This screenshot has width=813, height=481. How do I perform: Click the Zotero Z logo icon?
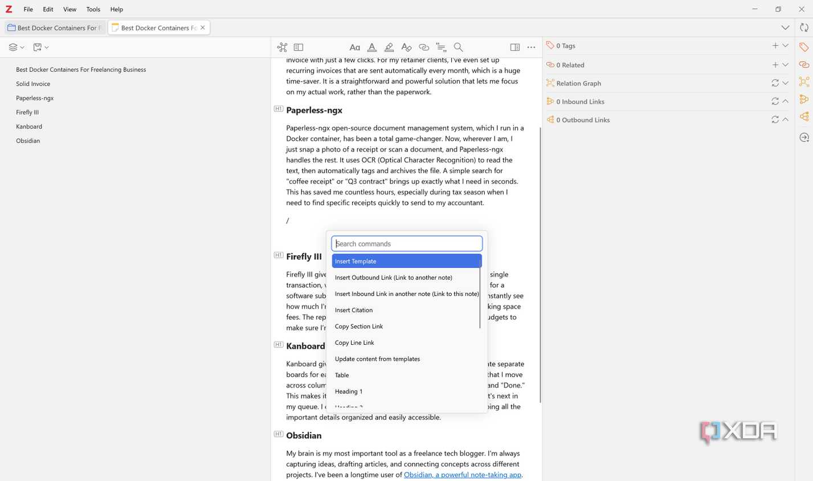click(9, 9)
